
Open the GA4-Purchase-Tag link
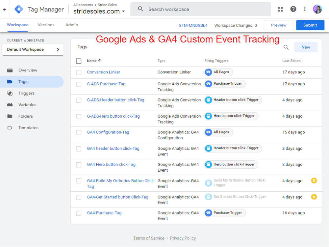click(104, 213)
